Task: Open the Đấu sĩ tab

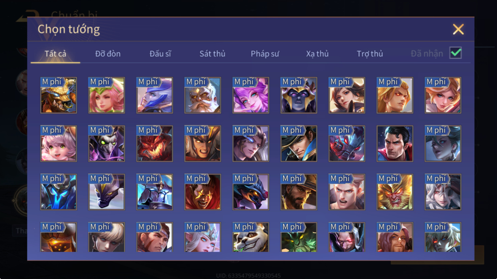Action: click(x=160, y=54)
